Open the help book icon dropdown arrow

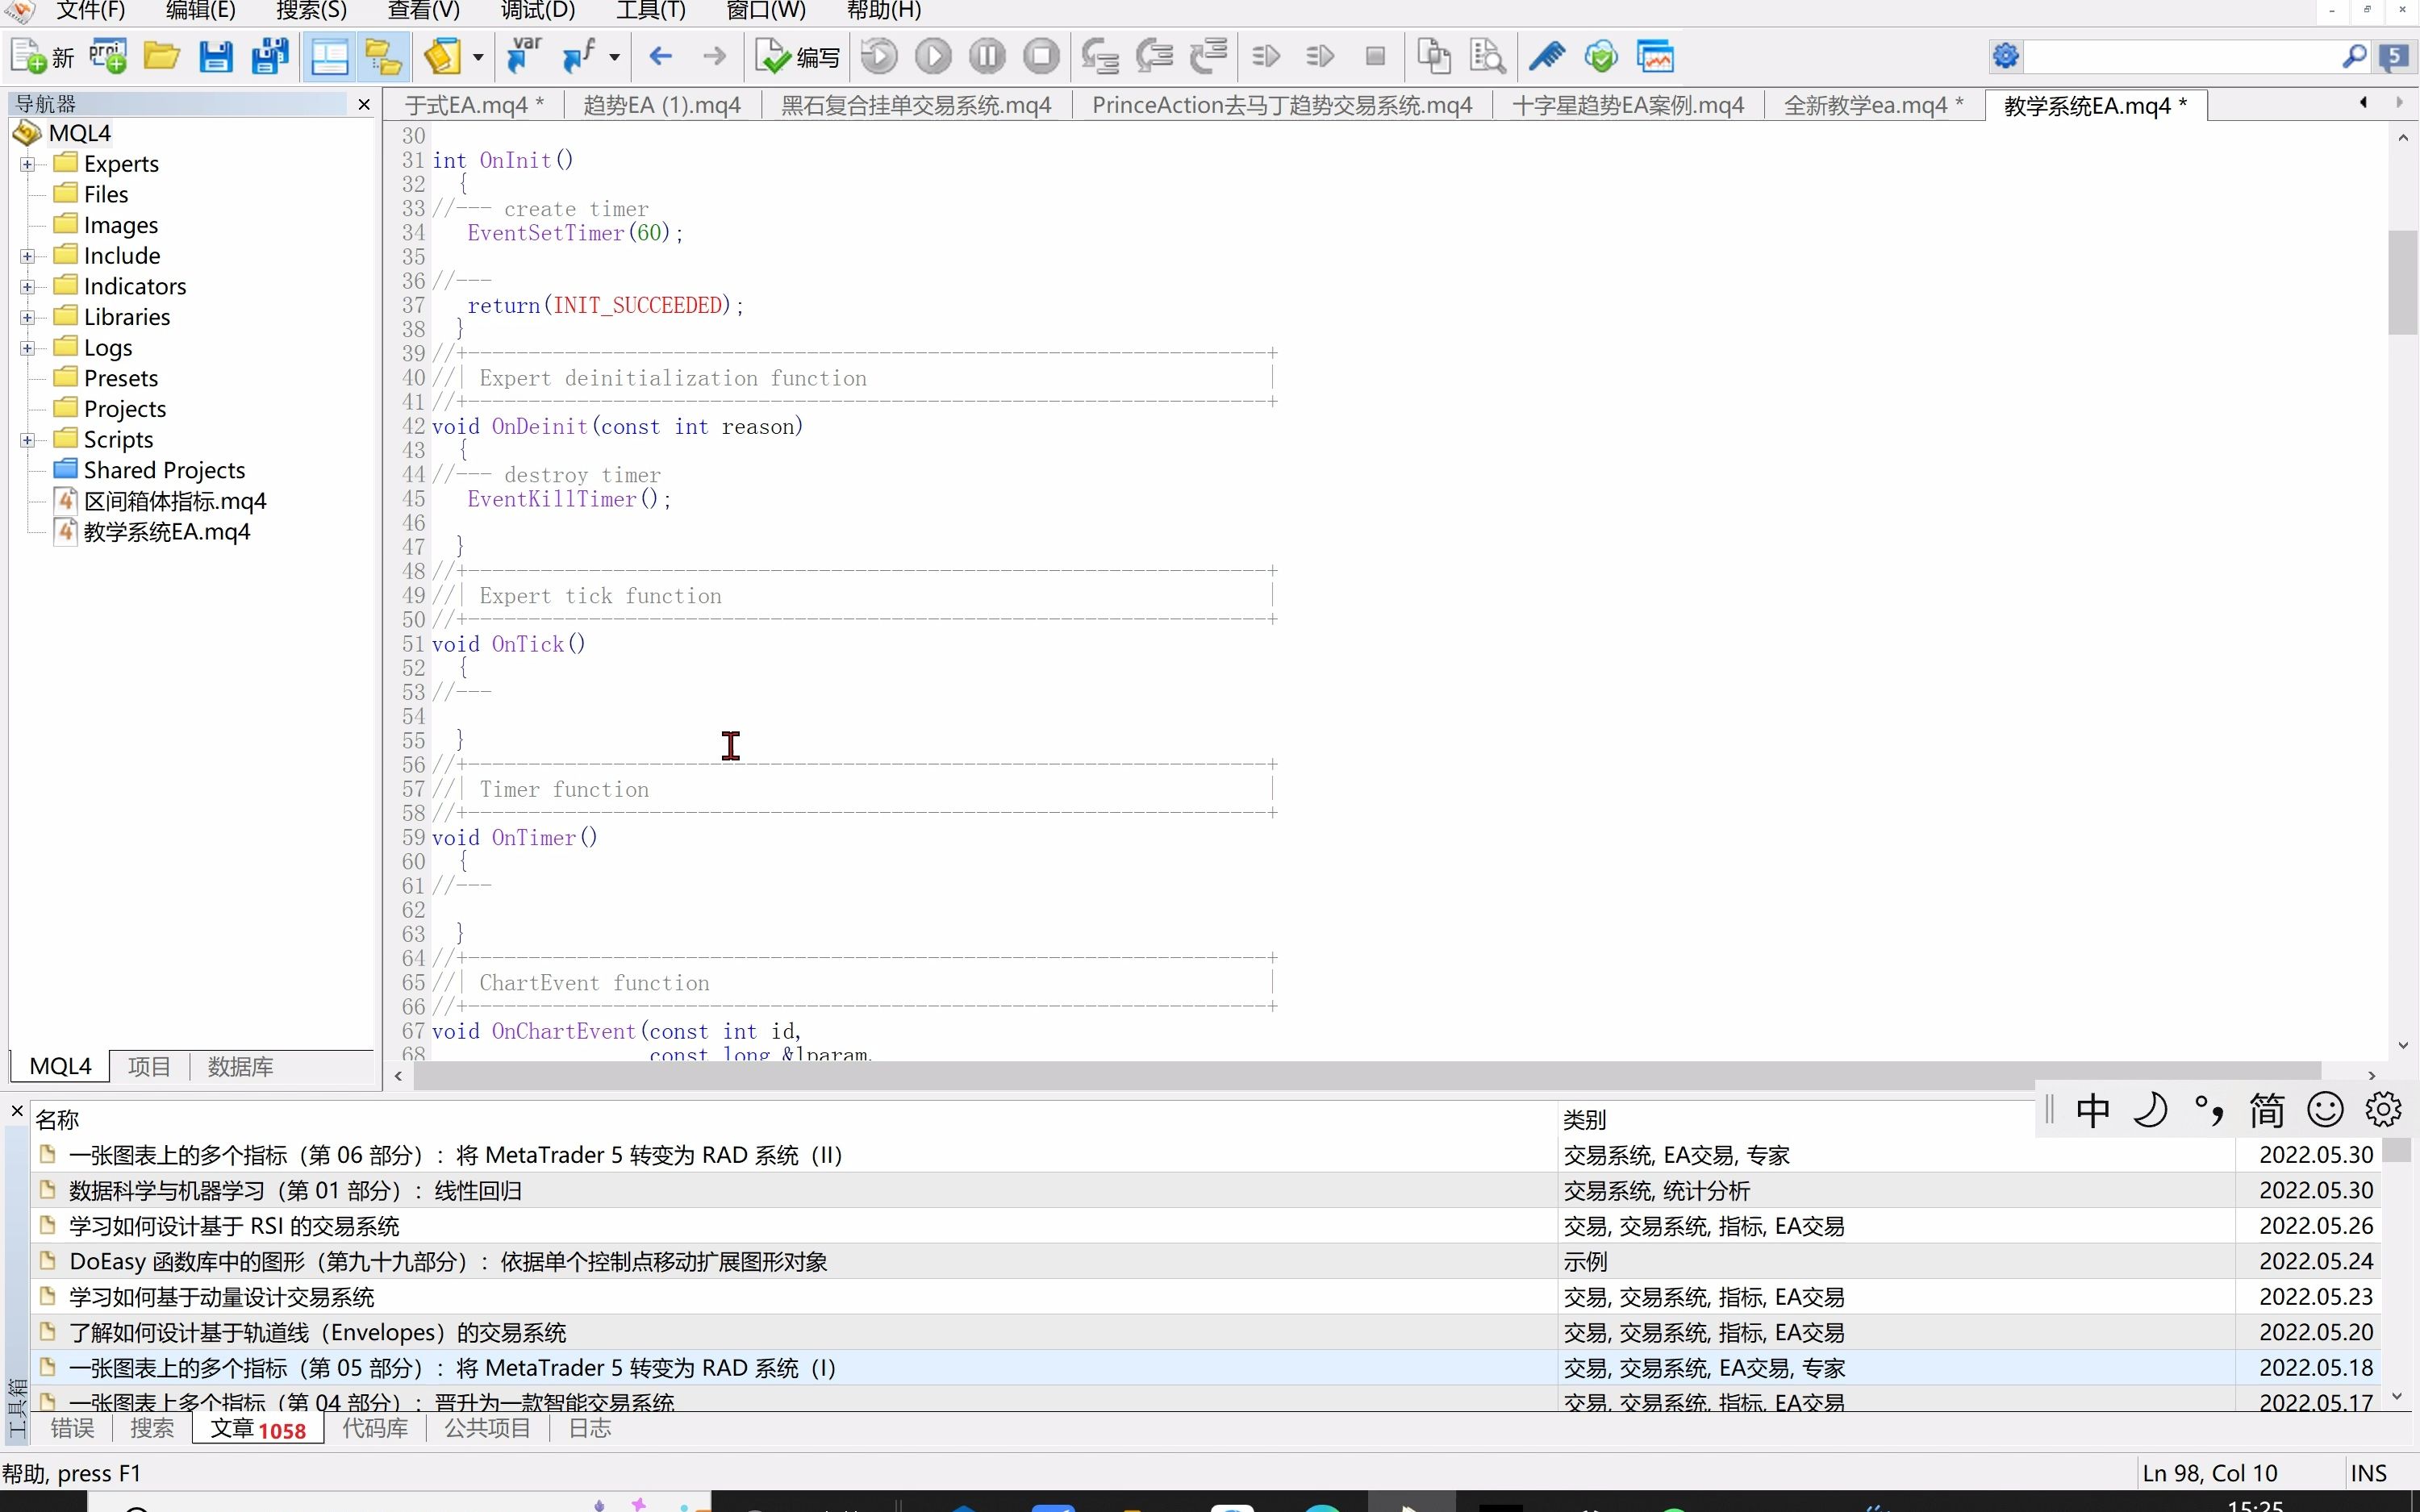(x=478, y=58)
